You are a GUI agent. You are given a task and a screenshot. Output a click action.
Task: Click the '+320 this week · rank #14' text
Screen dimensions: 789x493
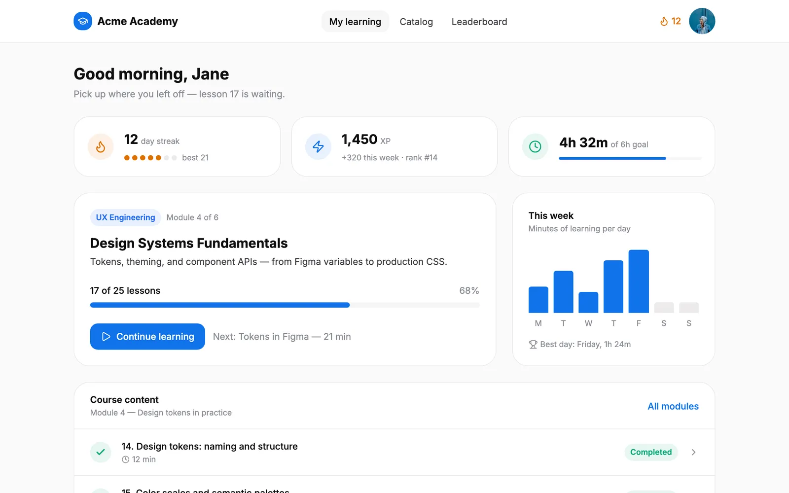[x=390, y=158]
